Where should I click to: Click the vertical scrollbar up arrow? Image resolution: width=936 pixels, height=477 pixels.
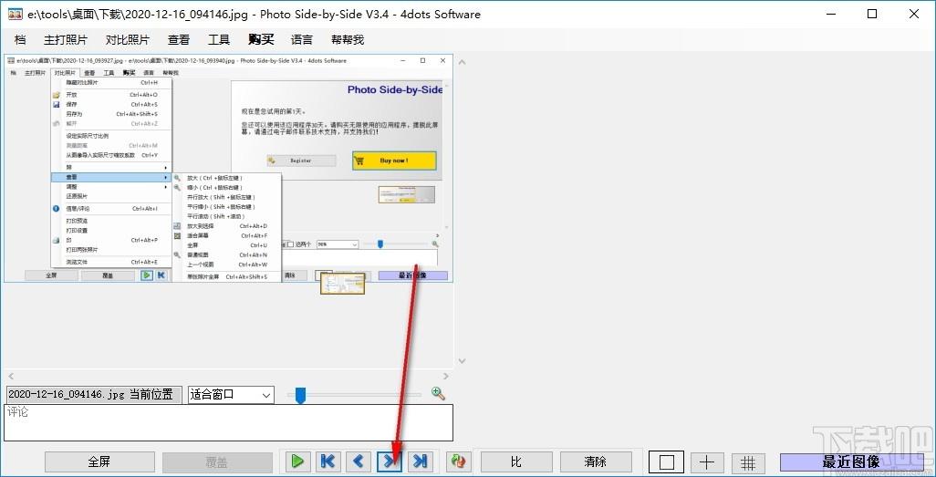tap(461, 61)
